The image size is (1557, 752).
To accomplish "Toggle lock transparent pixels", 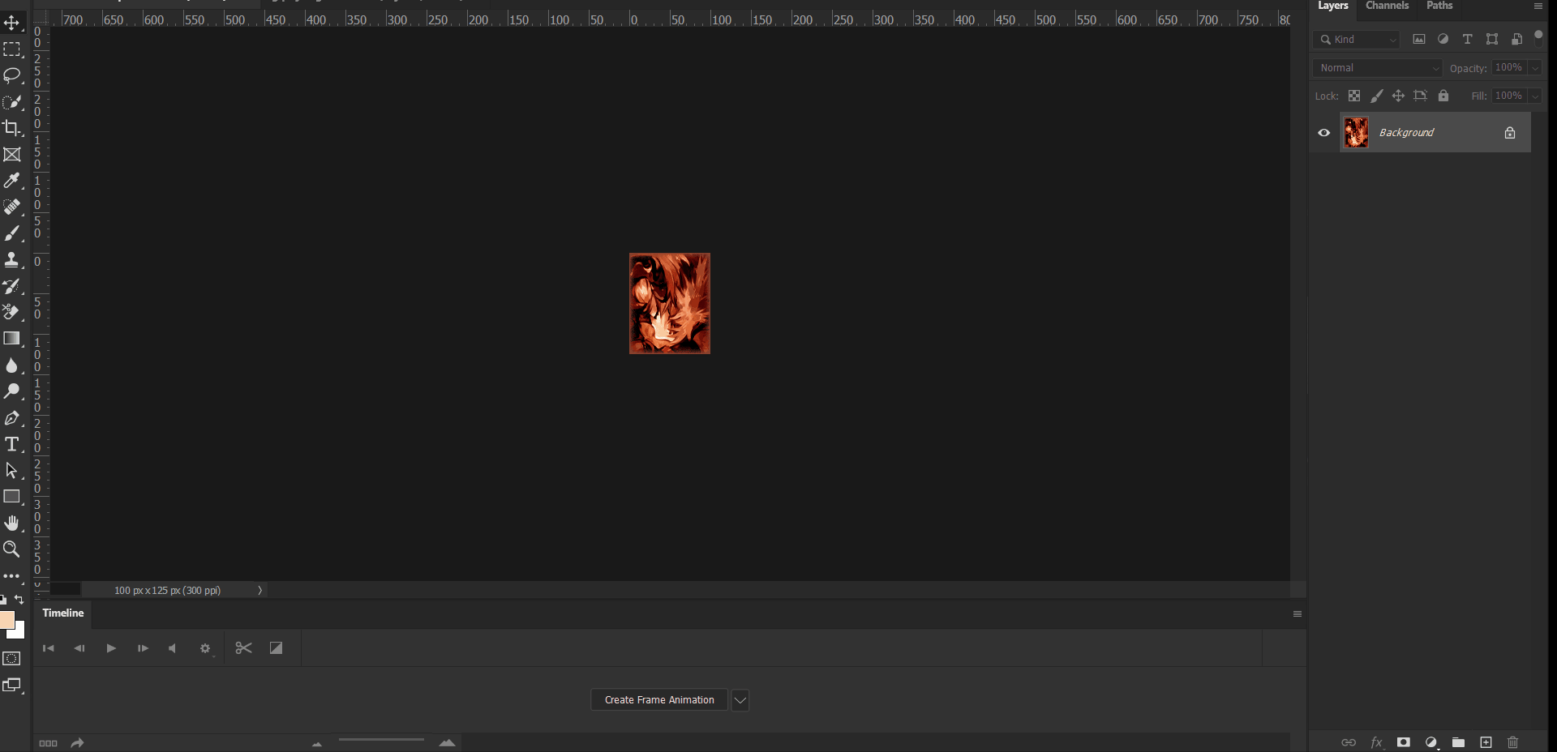I will pos(1354,96).
